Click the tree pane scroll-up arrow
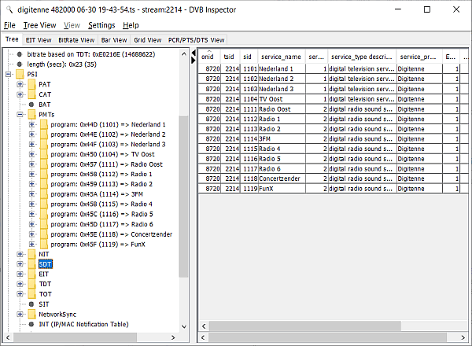 pos(184,54)
